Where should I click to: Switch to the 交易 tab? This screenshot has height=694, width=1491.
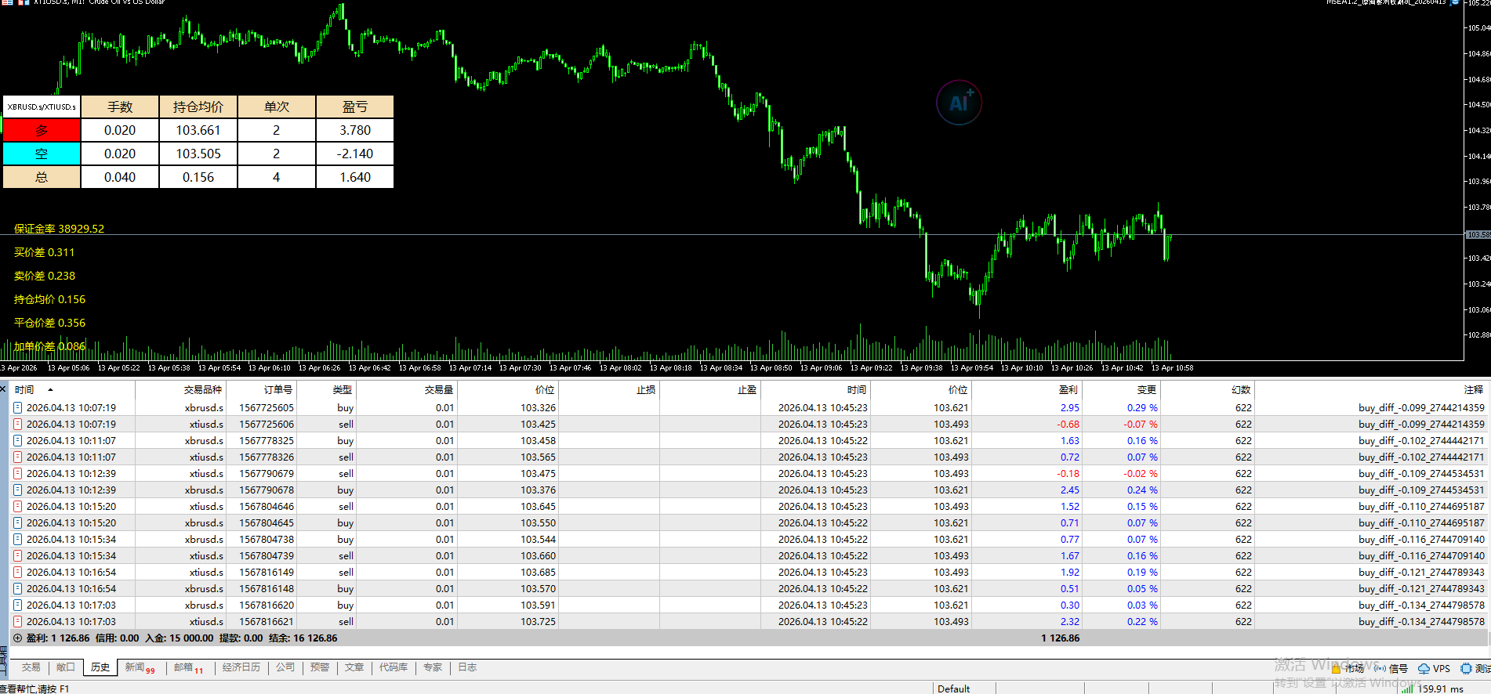point(31,667)
